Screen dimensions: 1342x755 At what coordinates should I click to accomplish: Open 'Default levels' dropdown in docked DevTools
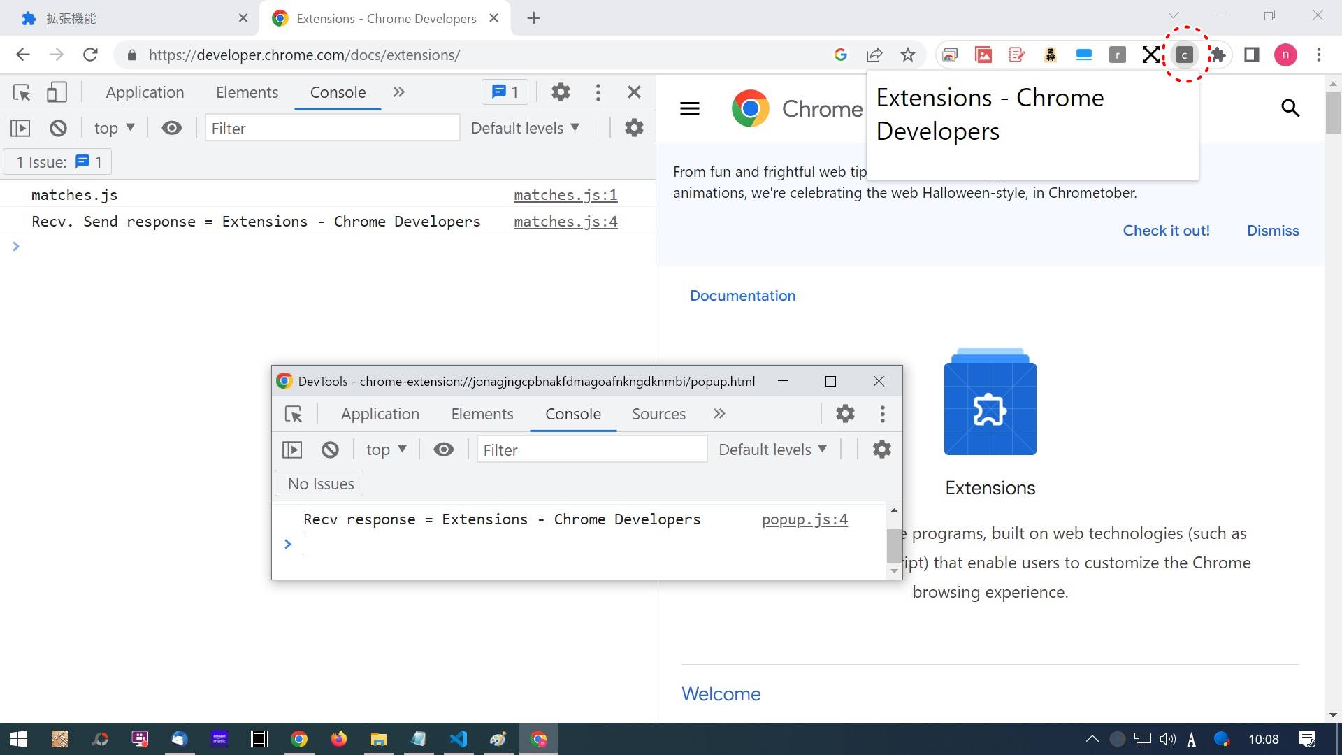525,128
